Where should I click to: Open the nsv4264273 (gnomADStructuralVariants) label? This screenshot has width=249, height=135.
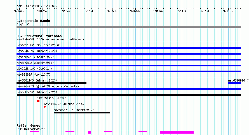[x=48, y=86]
